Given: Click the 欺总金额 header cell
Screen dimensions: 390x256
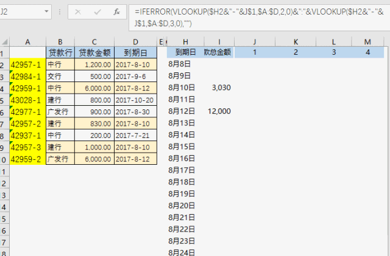Looking at the screenshot, I should 218,52.
